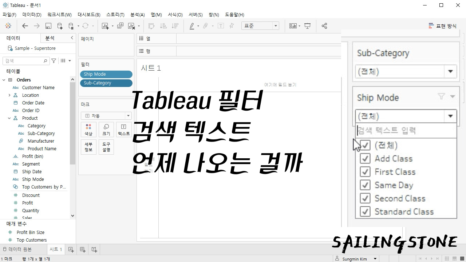The height and width of the screenshot is (262, 466).
Task: Enter presentation mode icon
Action: (x=308, y=26)
